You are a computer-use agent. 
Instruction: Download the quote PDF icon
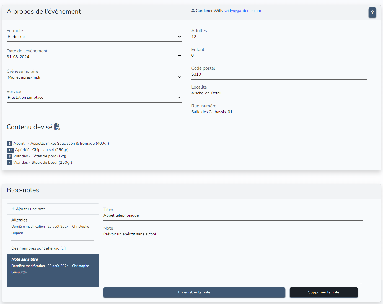pyautogui.click(x=57, y=127)
